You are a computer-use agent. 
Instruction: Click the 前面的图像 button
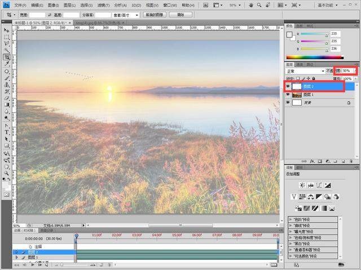tap(155, 14)
